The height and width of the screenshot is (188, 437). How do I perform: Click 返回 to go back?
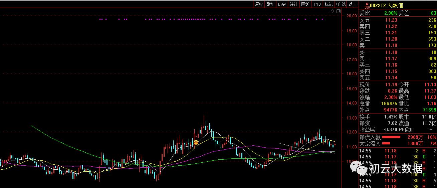point(353,4)
